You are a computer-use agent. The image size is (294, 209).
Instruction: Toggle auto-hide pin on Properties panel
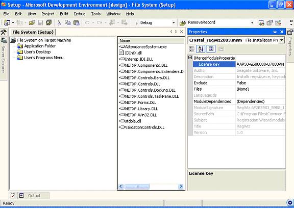275,32
